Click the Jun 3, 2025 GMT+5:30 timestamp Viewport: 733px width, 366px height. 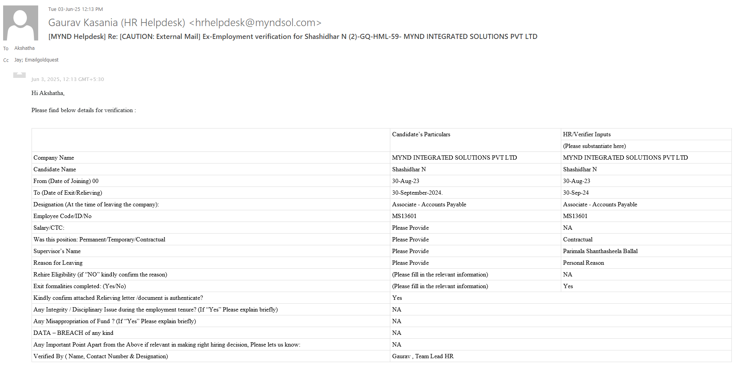(68, 79)
